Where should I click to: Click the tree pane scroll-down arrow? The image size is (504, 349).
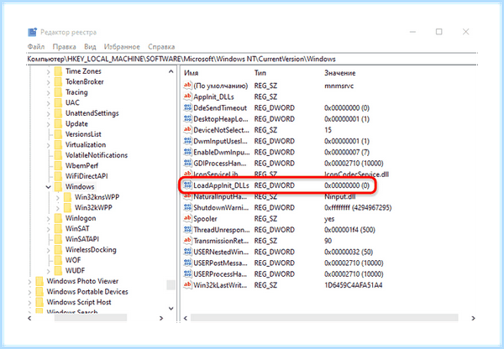(171, 309)
